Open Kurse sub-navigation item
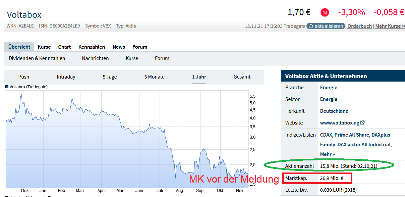This screenshot has width=405, height=197. click(132, 58)
